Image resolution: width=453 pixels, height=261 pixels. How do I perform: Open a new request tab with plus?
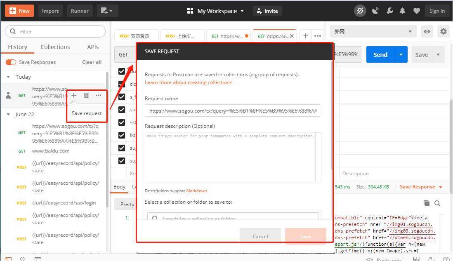point(305,36)
